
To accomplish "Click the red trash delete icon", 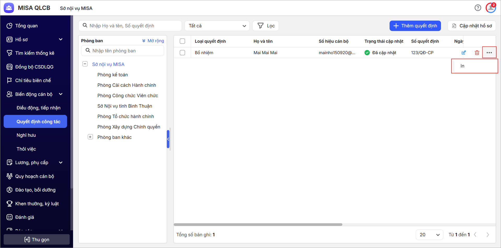I will (477, 53).
